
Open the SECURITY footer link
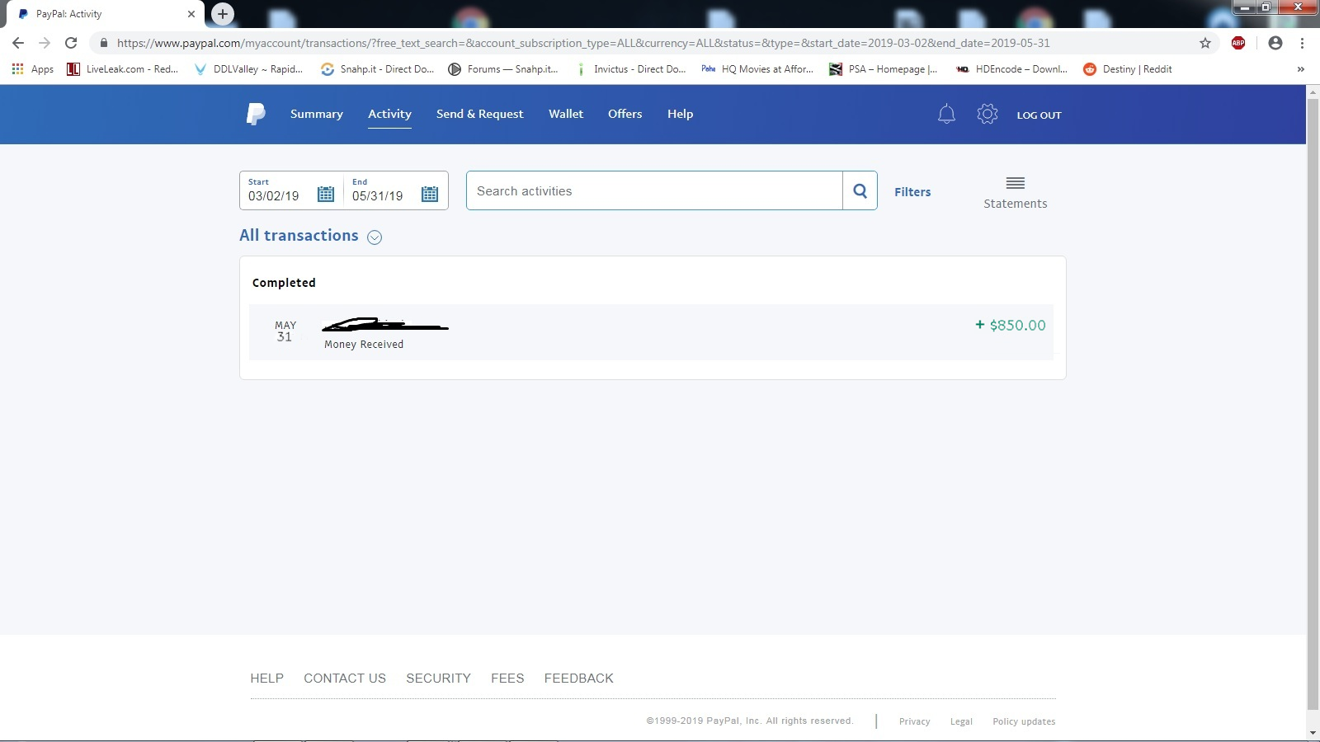pyautogui.click(x=438, y=679)
